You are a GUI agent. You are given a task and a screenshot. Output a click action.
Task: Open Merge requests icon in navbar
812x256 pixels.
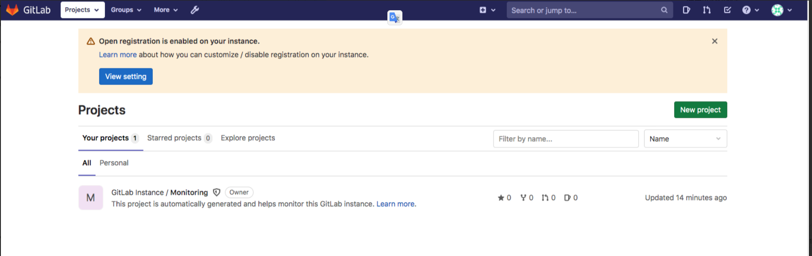coord(707,10)
